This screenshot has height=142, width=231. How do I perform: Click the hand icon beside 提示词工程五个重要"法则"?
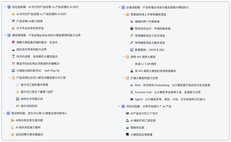tap(17, 92)
